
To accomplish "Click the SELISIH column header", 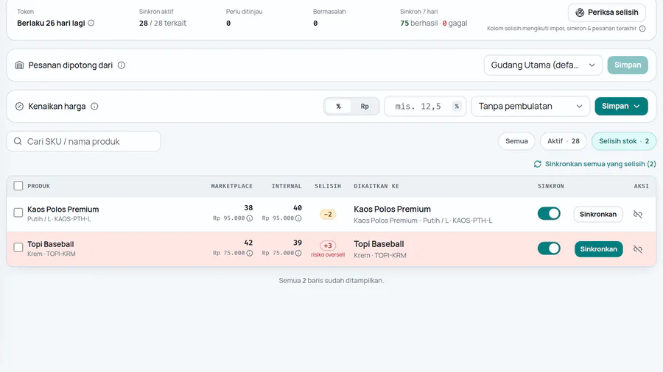I will coord(328,186).
